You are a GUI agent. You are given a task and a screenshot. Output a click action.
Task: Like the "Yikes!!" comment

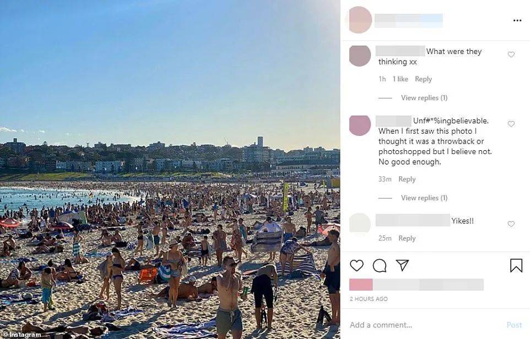point(511,224)
